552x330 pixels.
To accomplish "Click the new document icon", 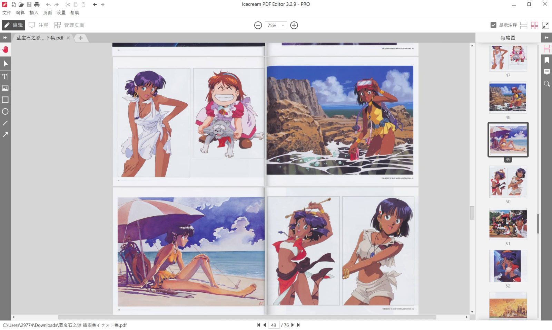I will pos(13,4).
